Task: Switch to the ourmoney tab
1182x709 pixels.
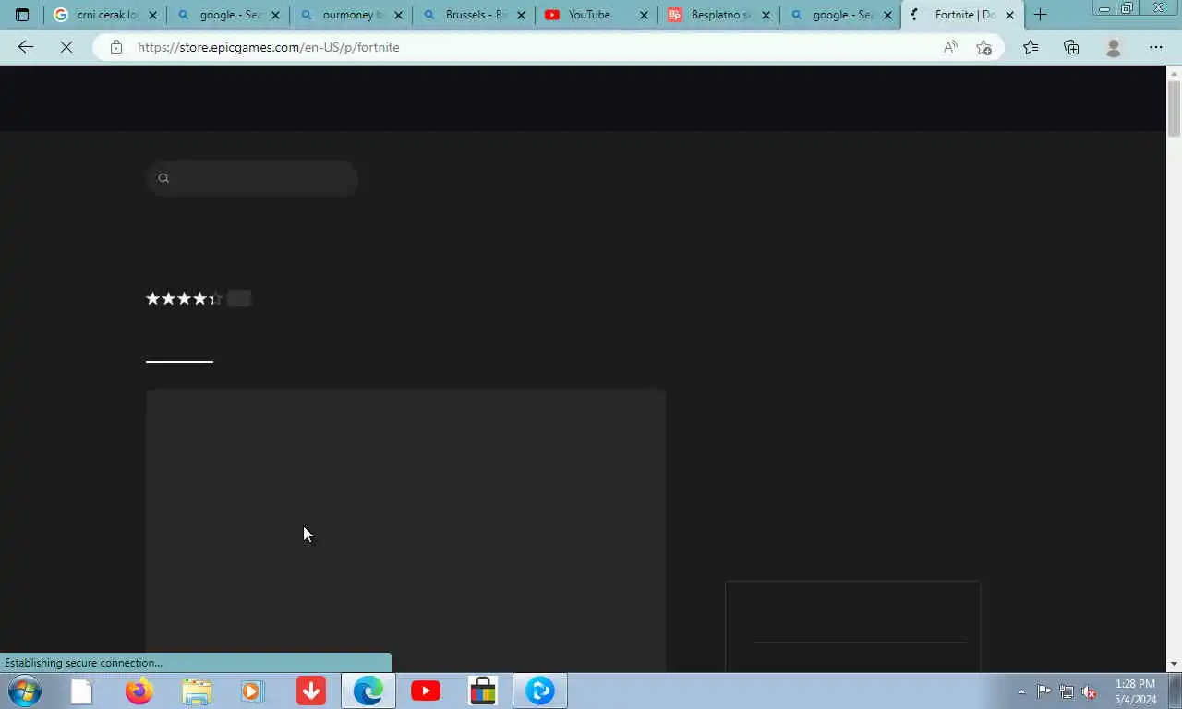Action: coord(350,15)
